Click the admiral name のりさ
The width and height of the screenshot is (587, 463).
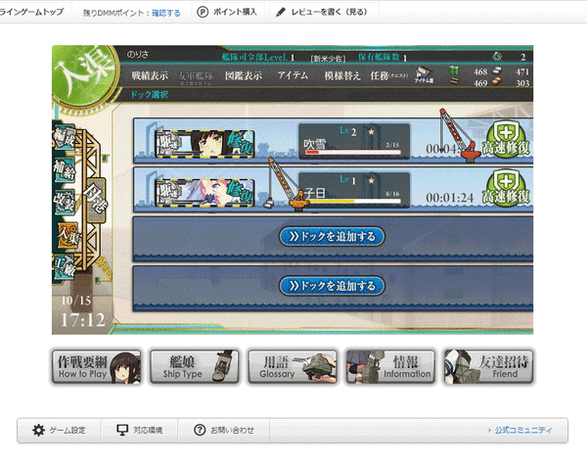(x=137, y=54)
